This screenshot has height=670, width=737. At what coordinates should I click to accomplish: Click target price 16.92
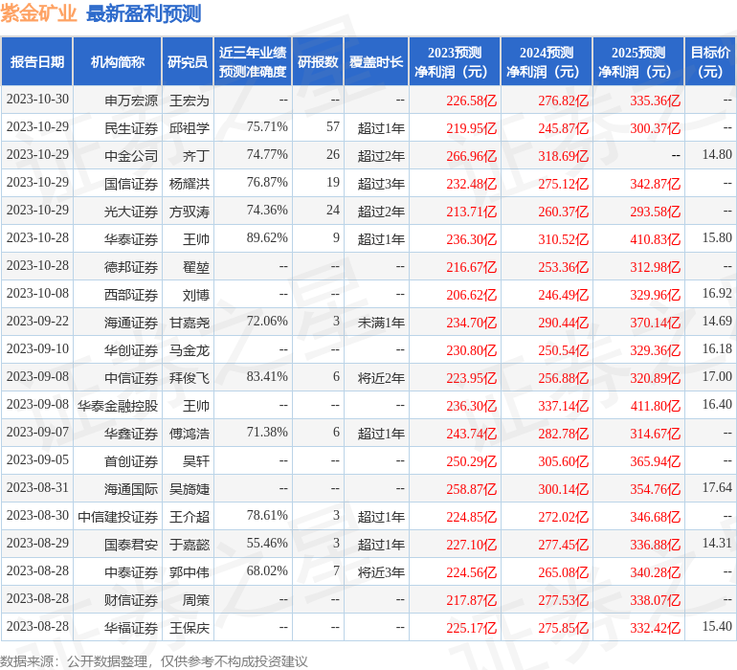click(x=717, y=294)
